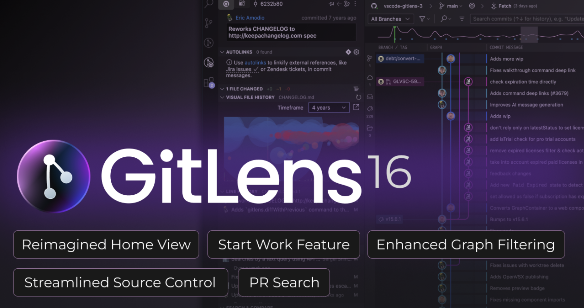This screenshot has width=584, height=308.
Task: Open Visual File History in new editor
Action: pyautogui.click(x=356, y=107)
